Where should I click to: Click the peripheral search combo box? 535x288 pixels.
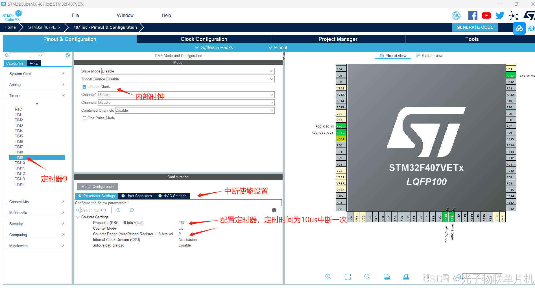[27, 56]
